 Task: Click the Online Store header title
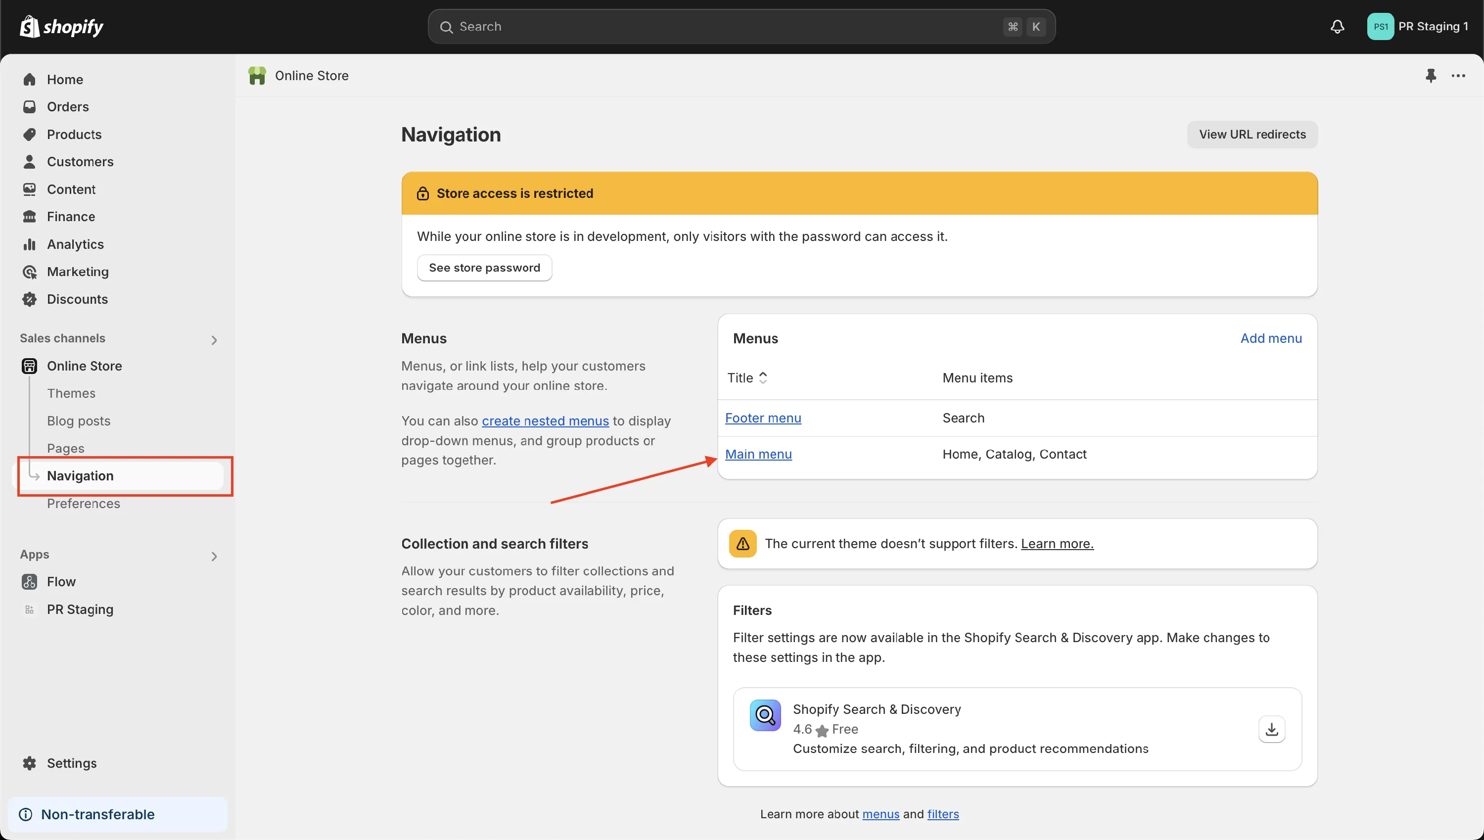point(312,76)
